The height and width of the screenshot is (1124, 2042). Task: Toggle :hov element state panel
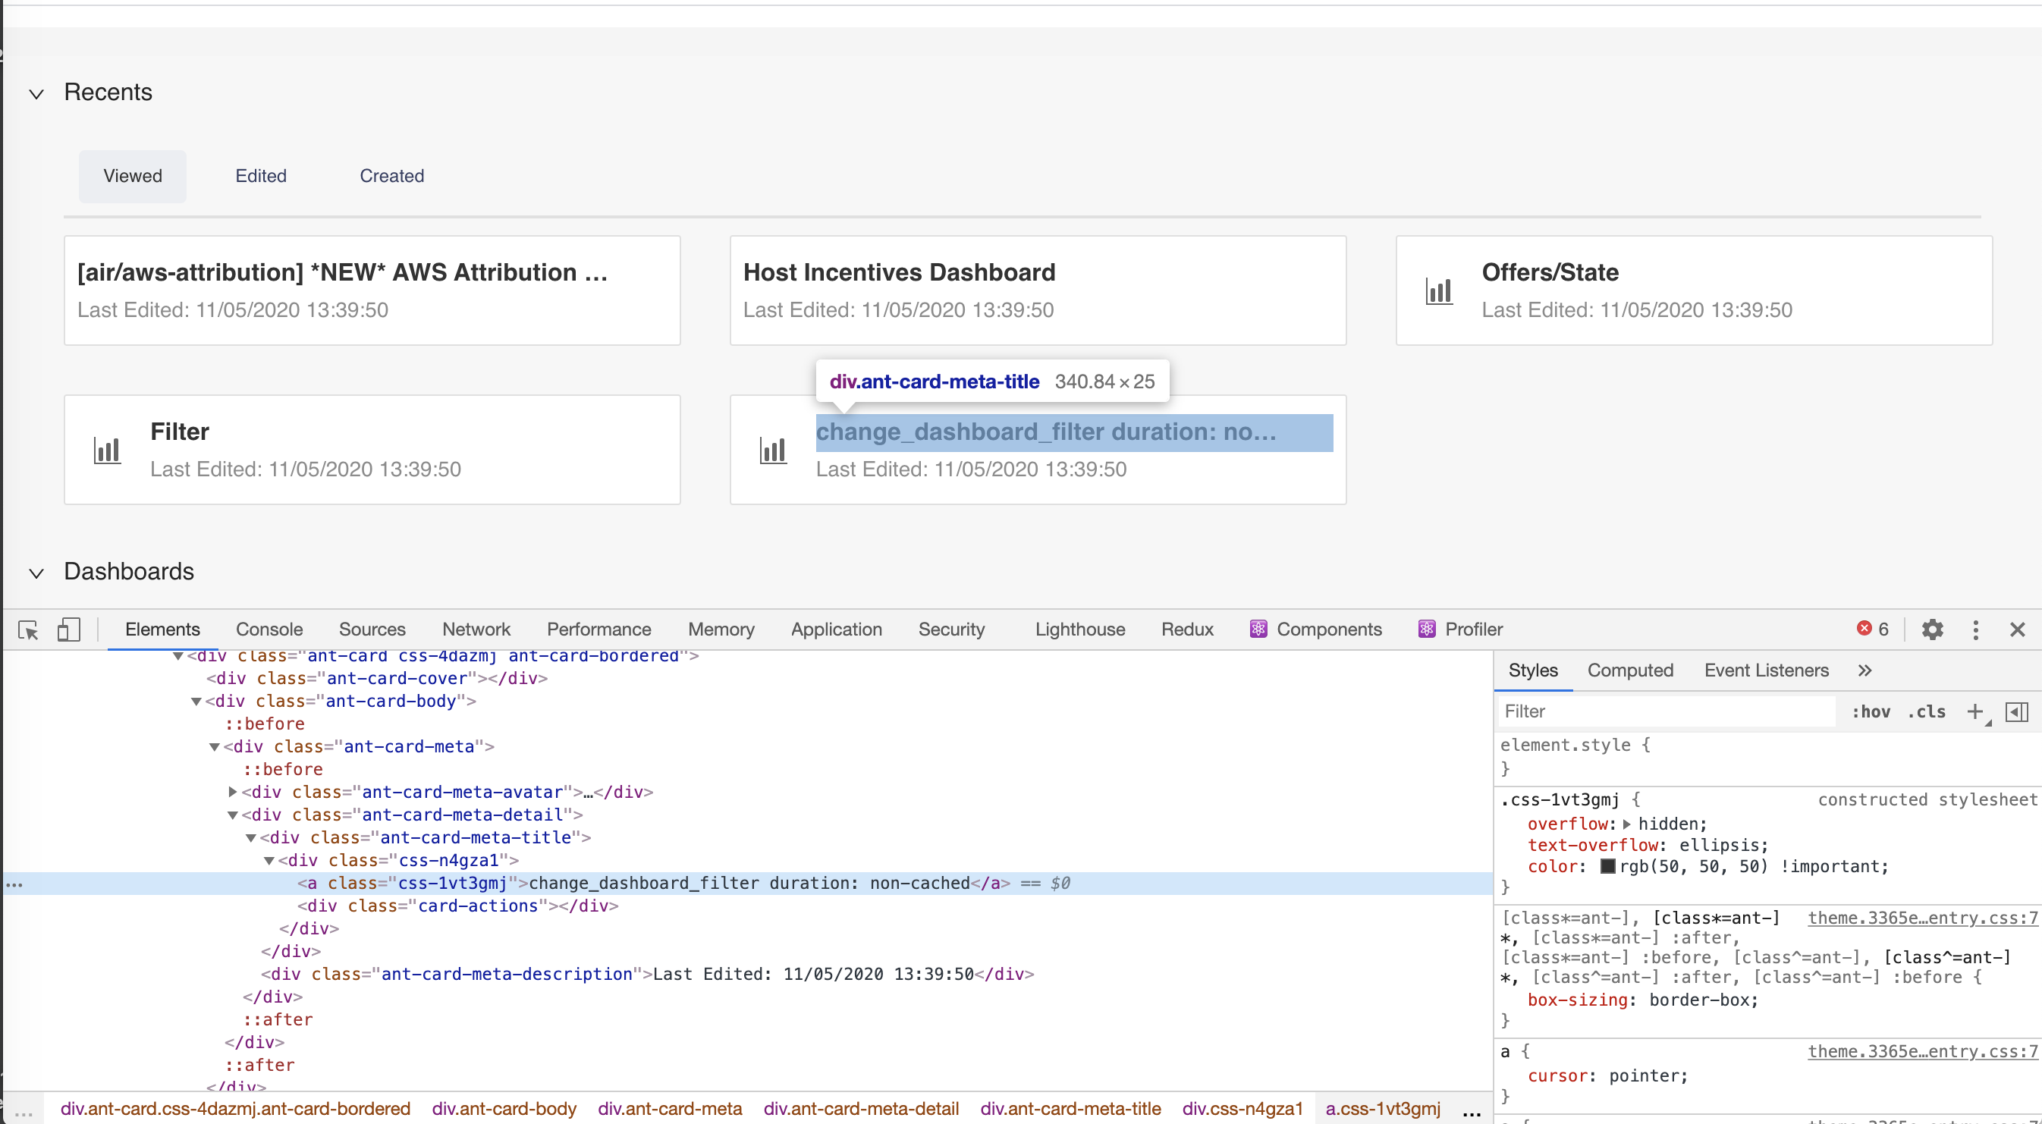(1871, 711)
